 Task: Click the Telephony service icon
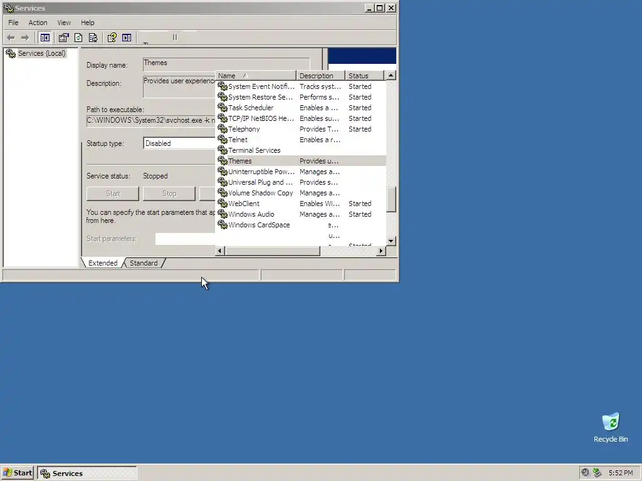(x=223, y=129)
